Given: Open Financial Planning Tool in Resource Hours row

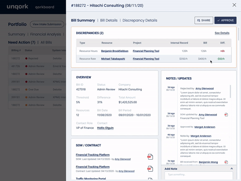Looking at the screenshot, I should click(146, 51).
